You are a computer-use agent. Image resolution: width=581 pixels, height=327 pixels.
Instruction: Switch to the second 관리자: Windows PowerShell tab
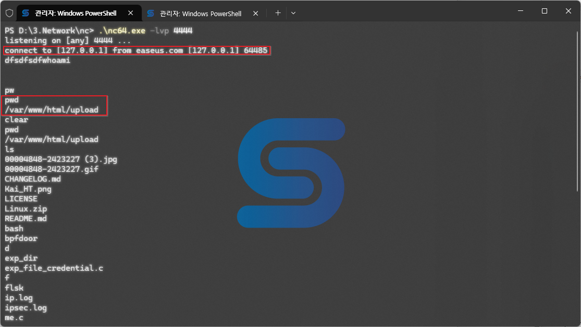click(x=205, y=14)
